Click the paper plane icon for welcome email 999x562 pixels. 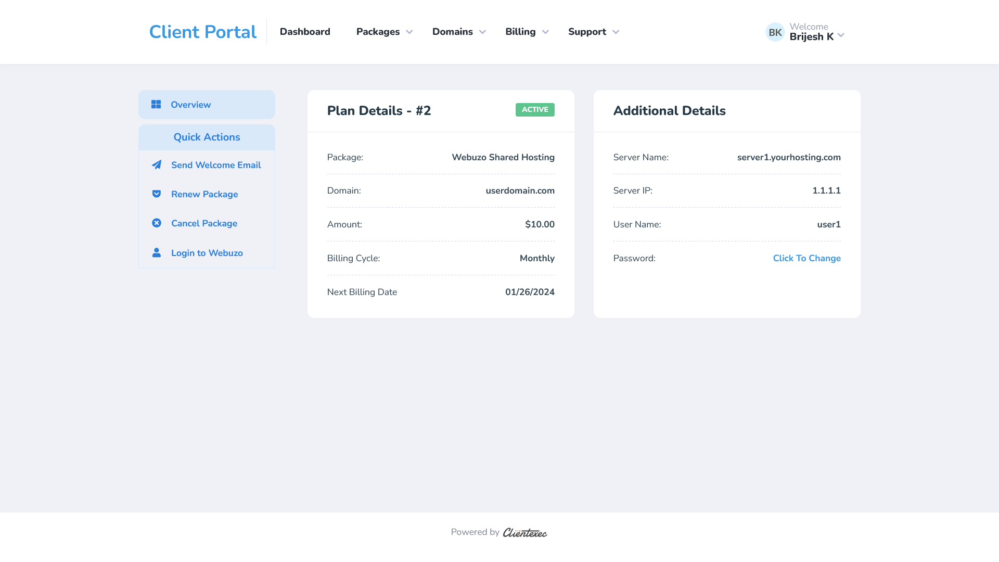click(x=157, y=165)
